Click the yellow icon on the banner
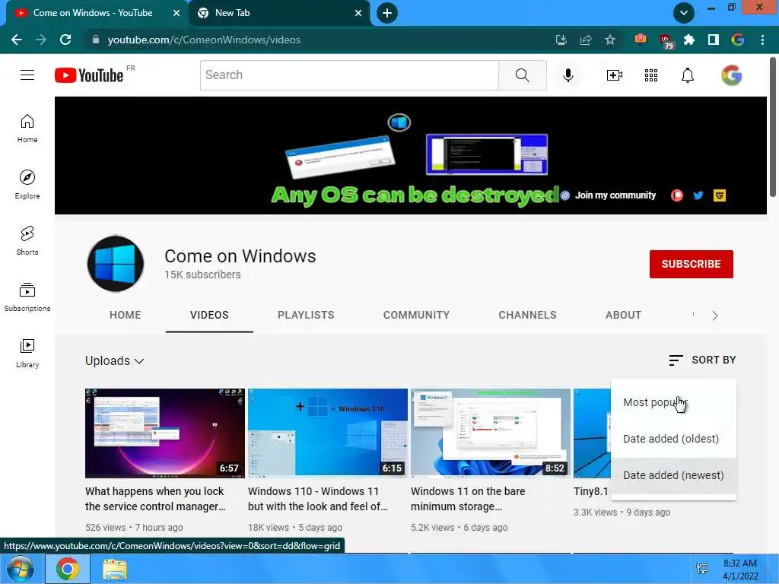The image size is (779, 584). (720, 195)
